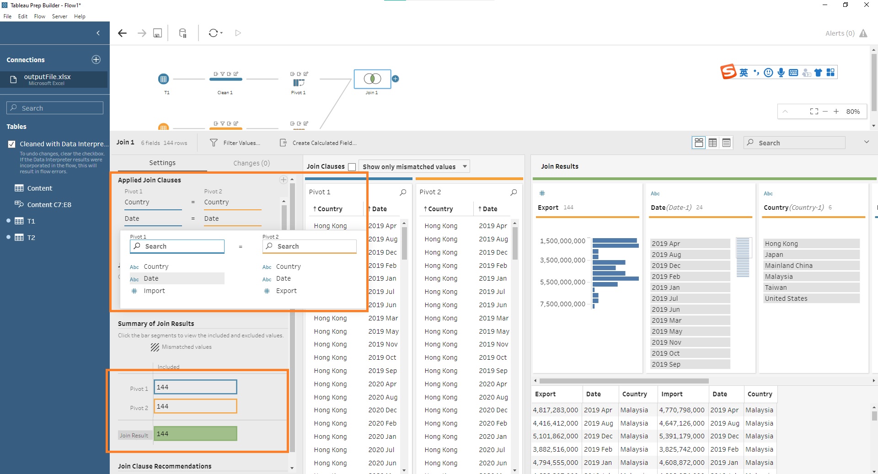Search fields in Pivot 2 pane

tap(514, 192)
